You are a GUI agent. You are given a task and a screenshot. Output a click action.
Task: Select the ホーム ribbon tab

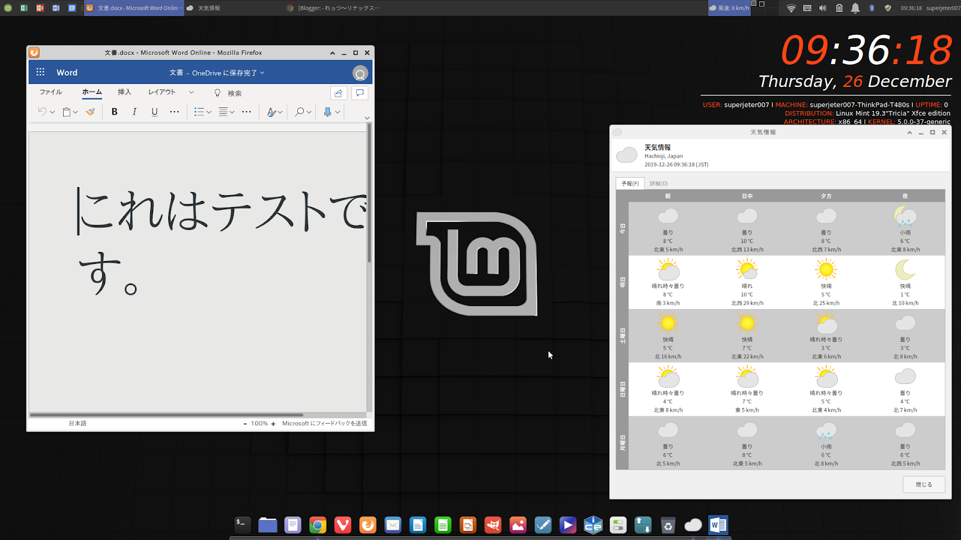coord(92,92)
